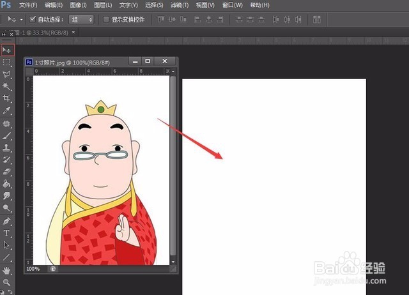This screenshot has width=409, height=295.
Task: Select the Pen tool
Action: pos(6,221)
